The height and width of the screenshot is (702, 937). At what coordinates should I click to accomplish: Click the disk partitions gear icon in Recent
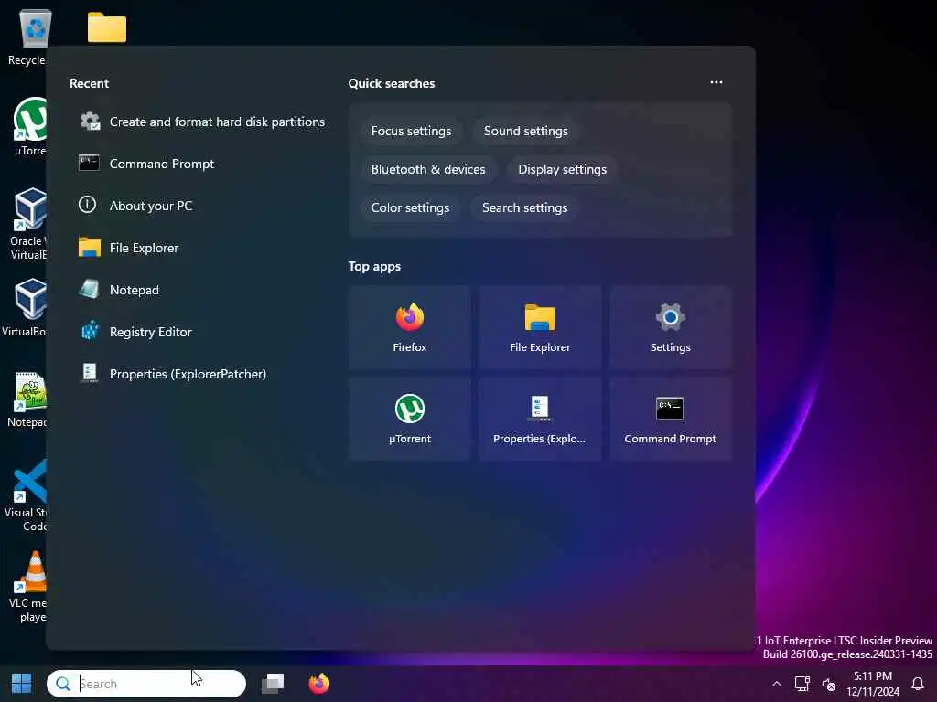coord(90,122)
